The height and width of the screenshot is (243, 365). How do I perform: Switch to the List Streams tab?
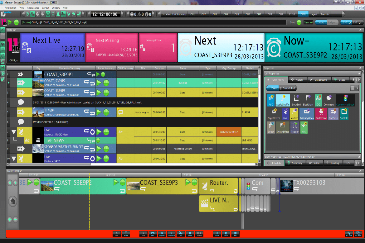[319, 80]
